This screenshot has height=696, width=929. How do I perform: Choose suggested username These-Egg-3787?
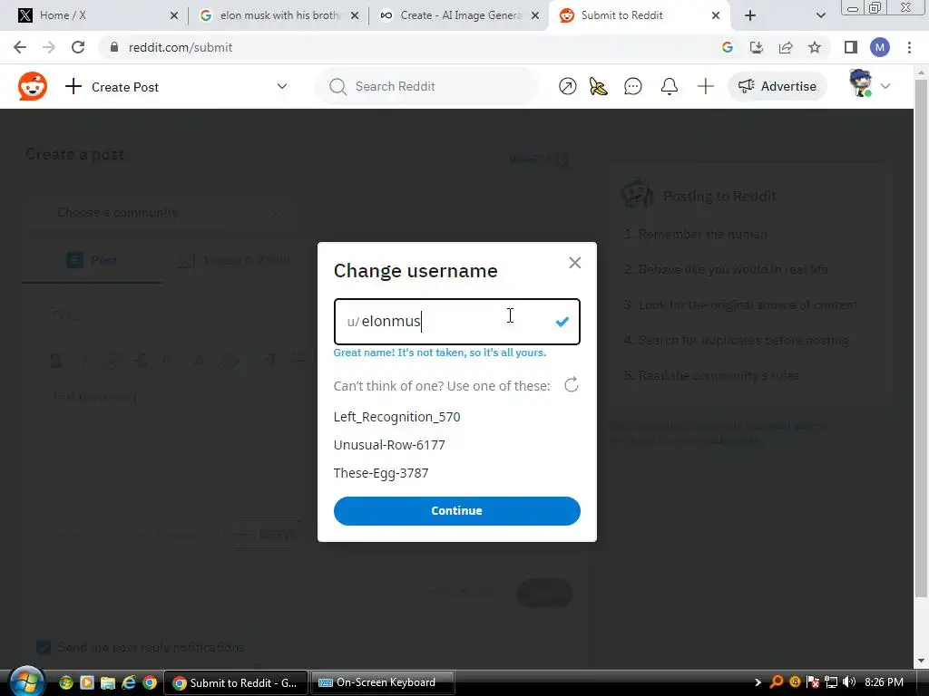[x=381, y=473]
